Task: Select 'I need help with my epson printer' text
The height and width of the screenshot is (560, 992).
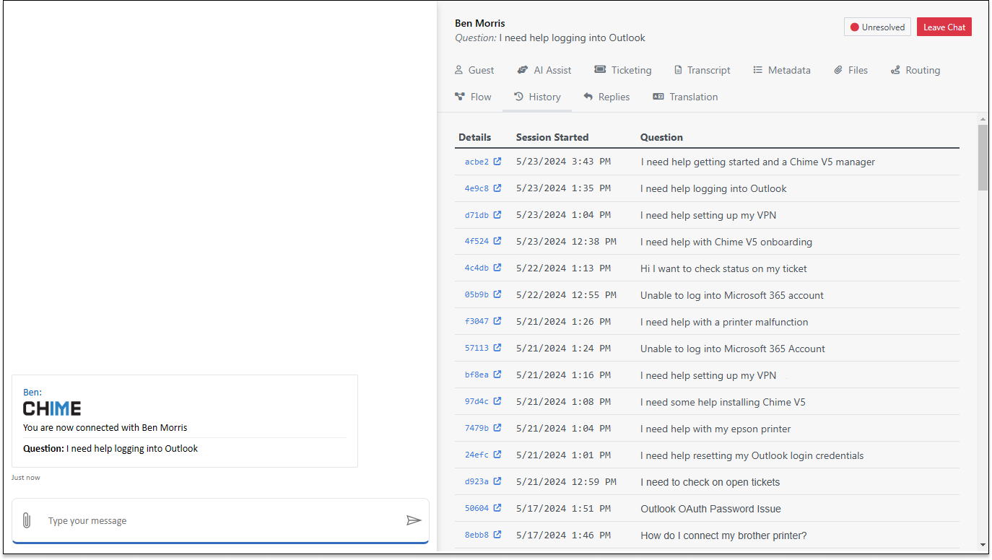Action: (x=715, y=429)
